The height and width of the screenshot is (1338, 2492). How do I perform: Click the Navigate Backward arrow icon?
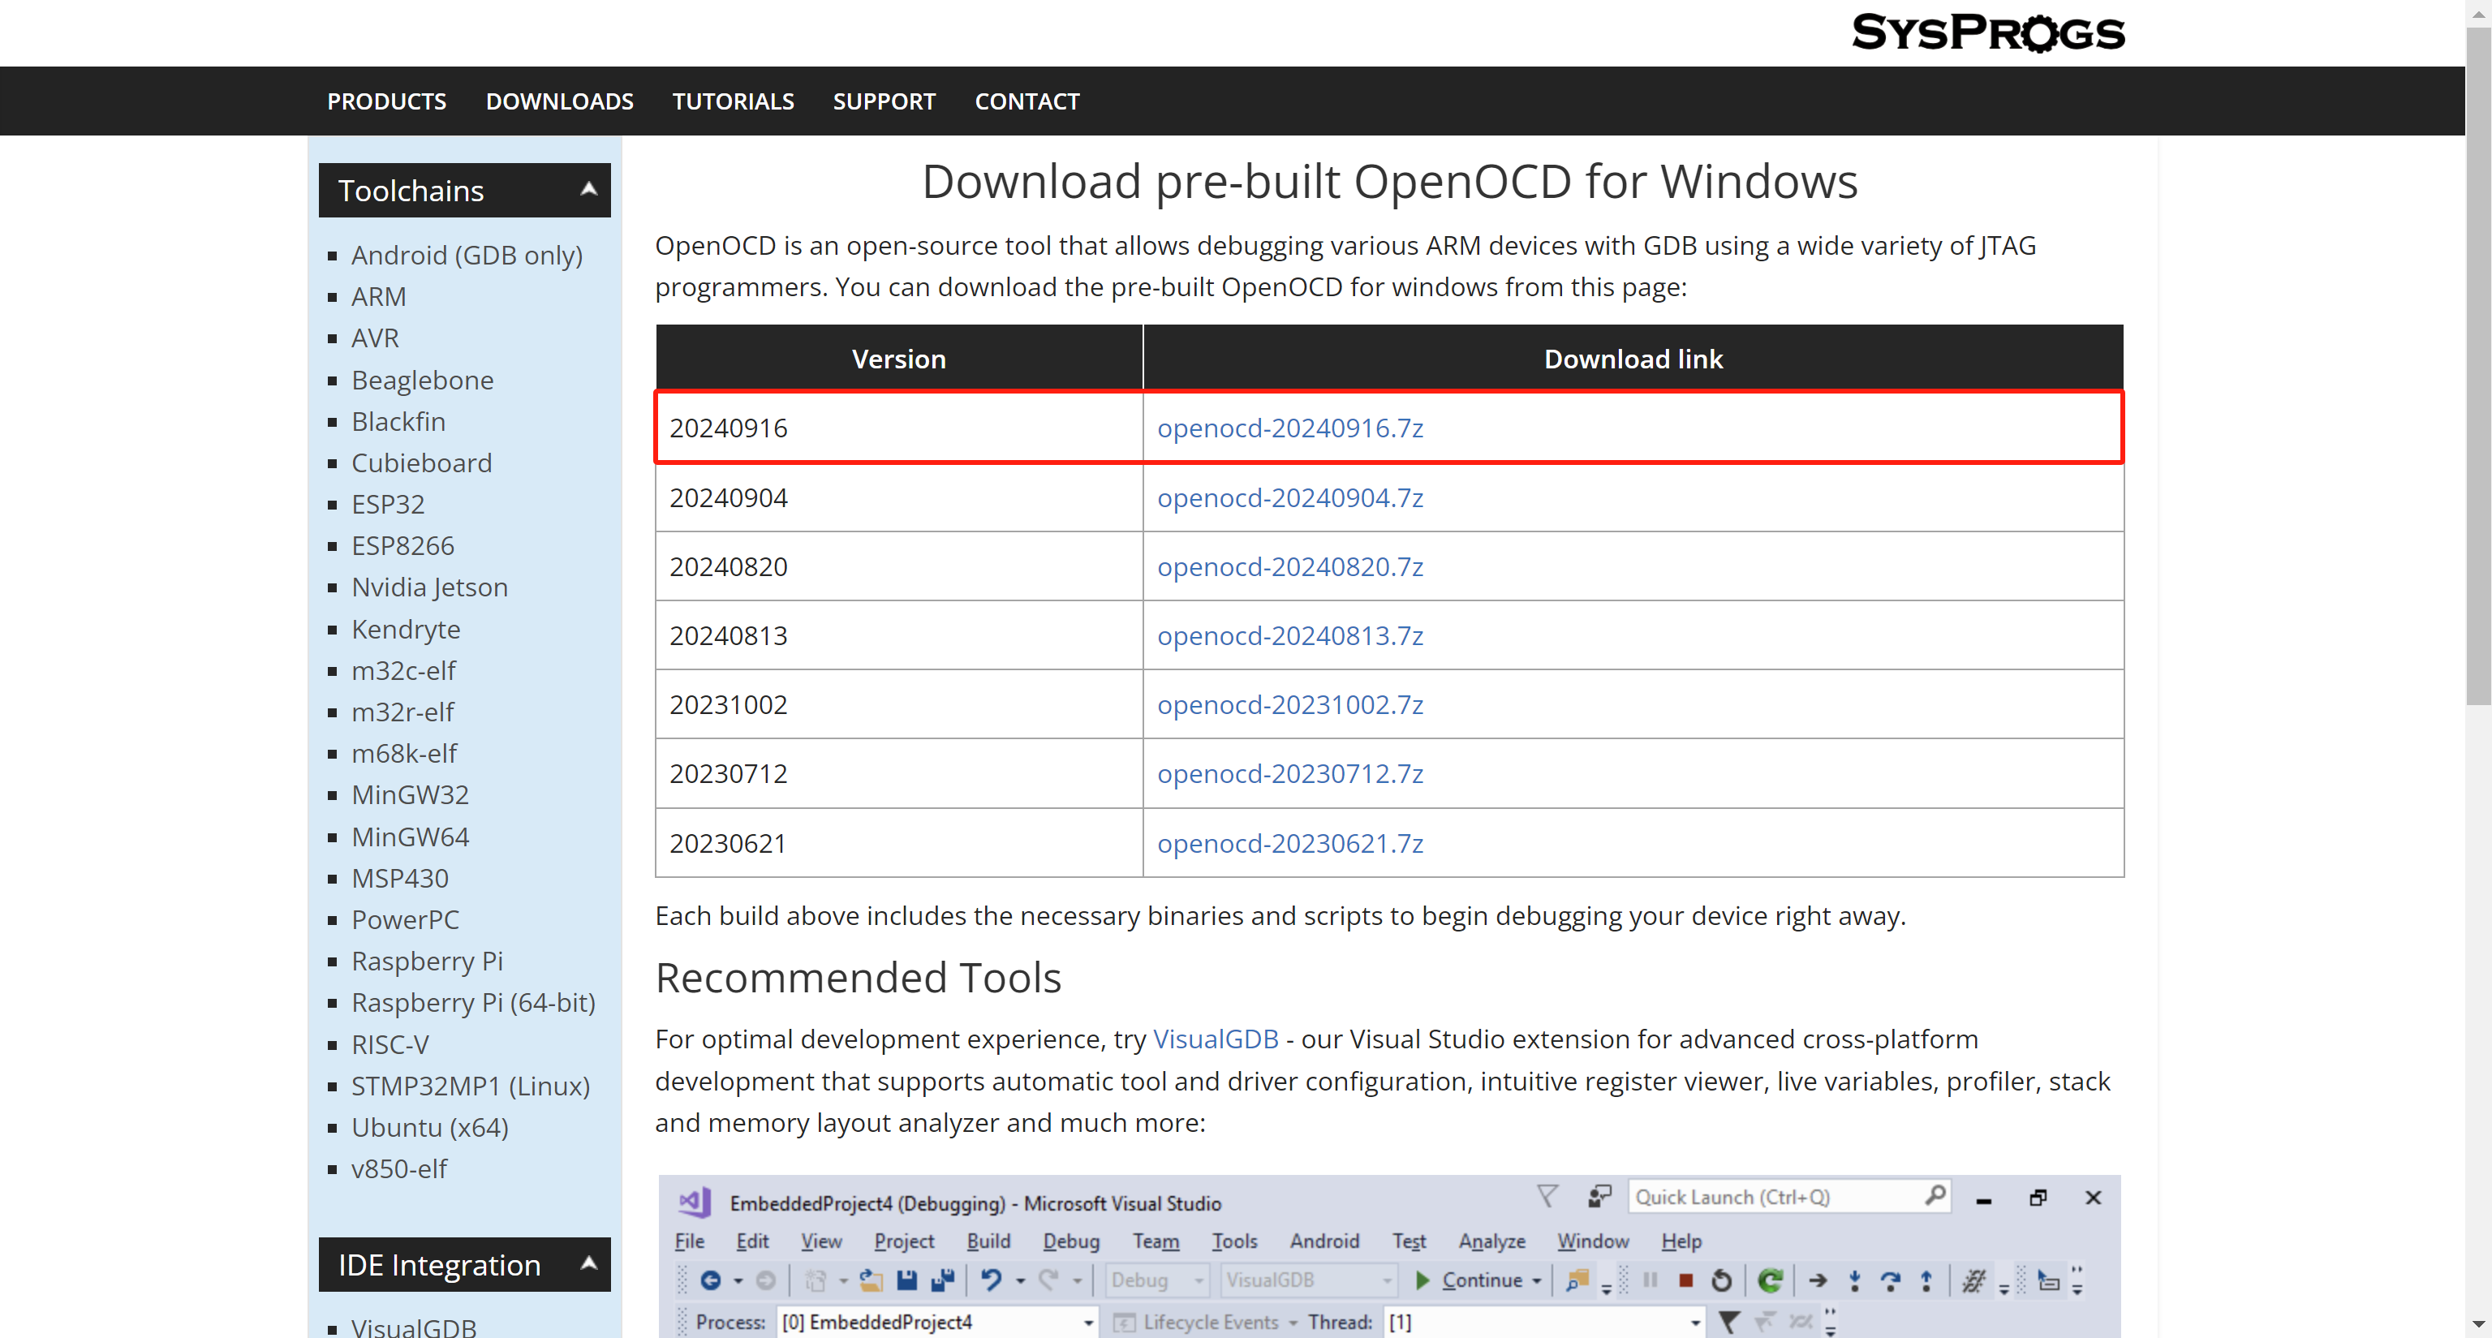(x=710, y=1280)
